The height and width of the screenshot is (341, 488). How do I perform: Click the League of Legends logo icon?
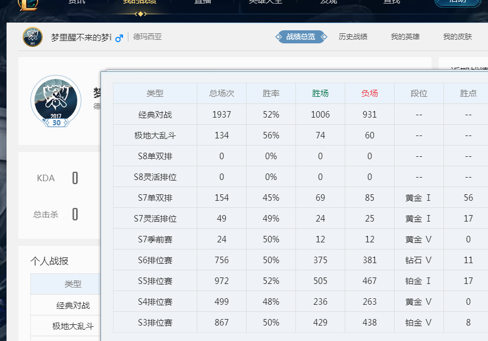[x=28, y=5]
